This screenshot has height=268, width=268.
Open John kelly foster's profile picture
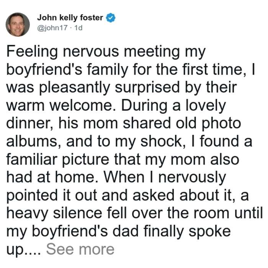click(18, 25)
